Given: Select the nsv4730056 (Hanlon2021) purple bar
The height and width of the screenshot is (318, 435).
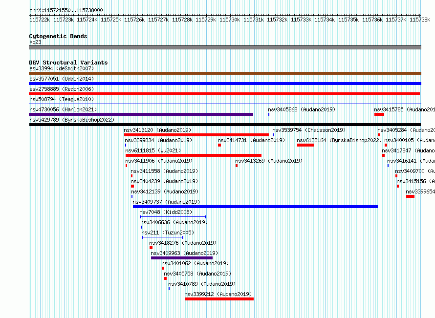Looking at the screenshot, I should click(x=141, y=114).
